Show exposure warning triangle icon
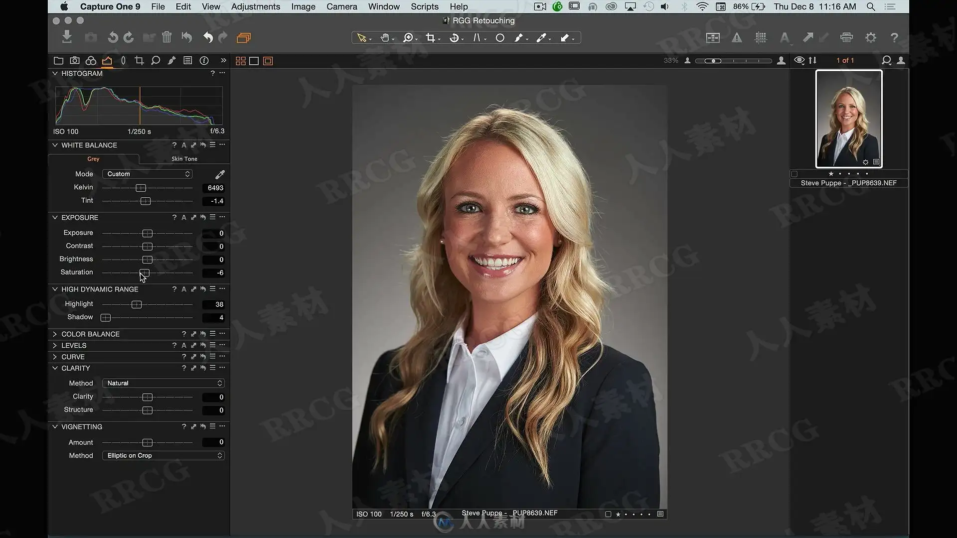 pos(737,37)
